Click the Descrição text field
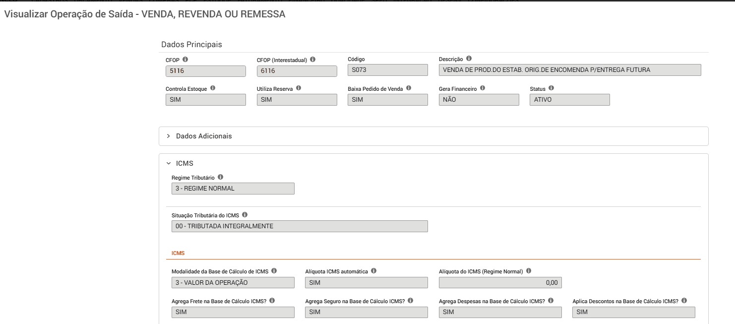The image size is (735, 324). [x=570, y=70]
